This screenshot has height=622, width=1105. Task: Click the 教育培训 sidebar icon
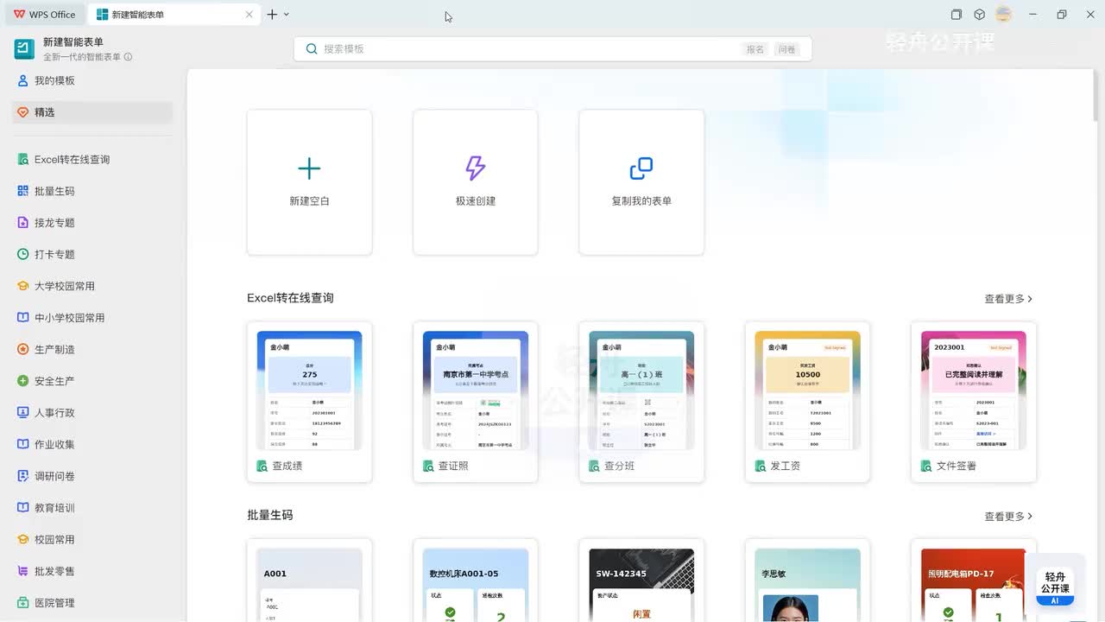tap(23, 508)
